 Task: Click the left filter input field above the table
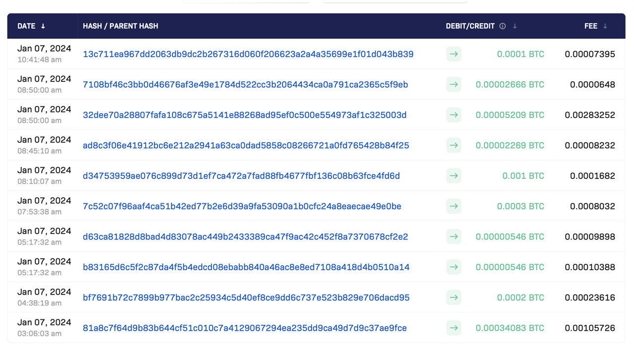point(246,1)
